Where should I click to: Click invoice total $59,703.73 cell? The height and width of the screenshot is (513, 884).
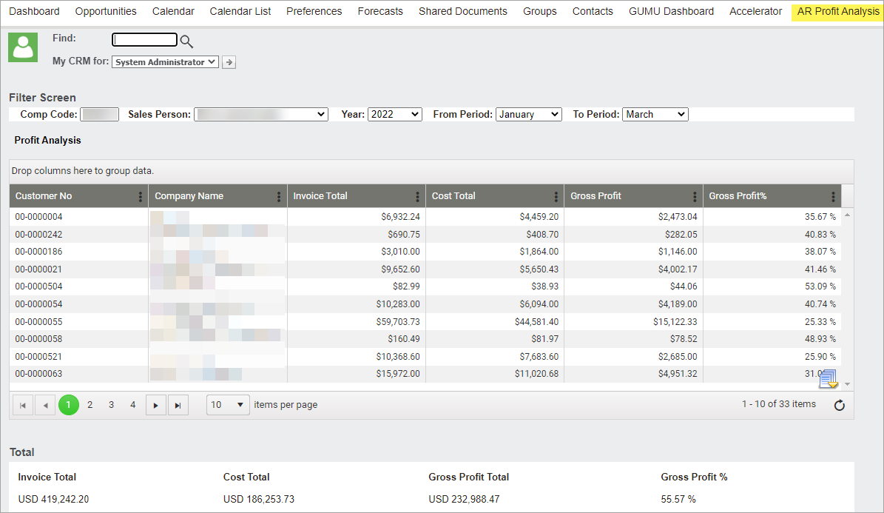(x=357, y=322)
